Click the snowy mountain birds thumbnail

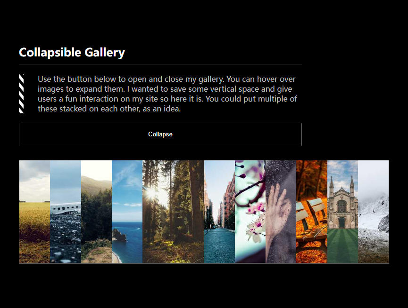pos(374,212)
